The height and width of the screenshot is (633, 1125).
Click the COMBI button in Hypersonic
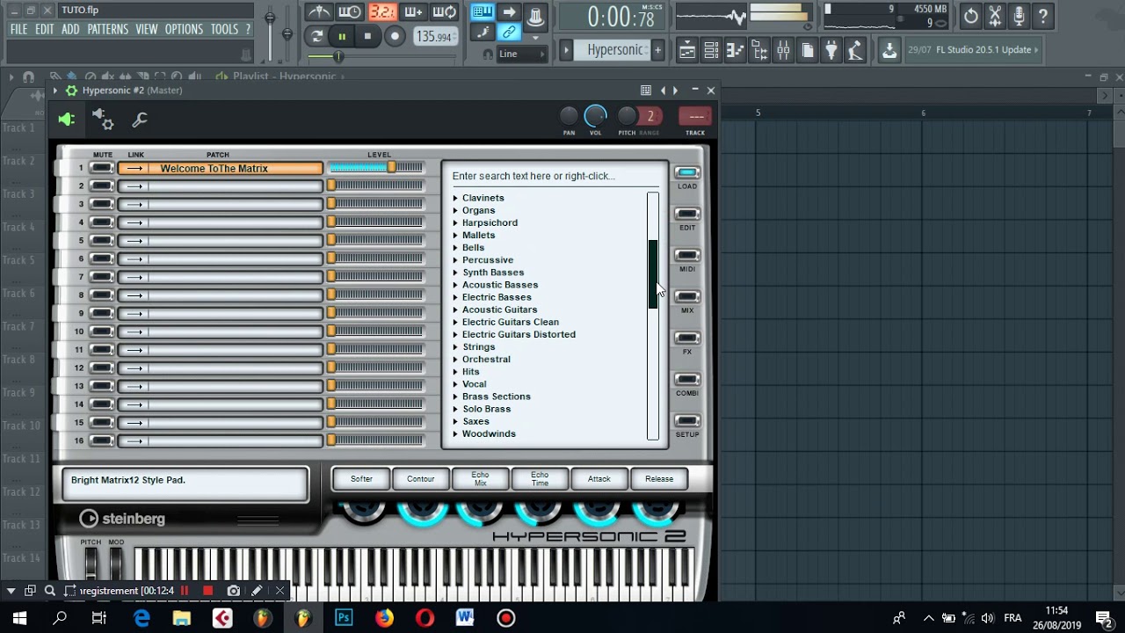tap(687, 380)
